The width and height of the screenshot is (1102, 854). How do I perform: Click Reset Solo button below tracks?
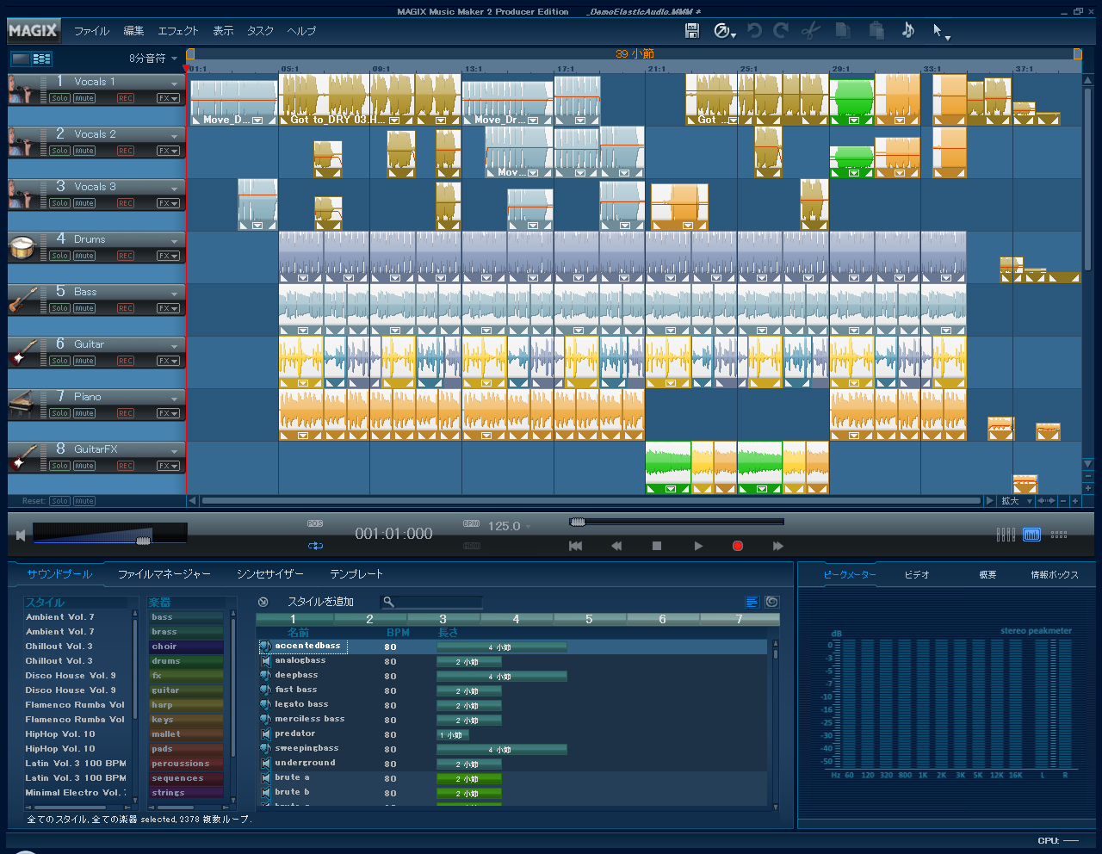pyautogui.click(x=59, y=501)
